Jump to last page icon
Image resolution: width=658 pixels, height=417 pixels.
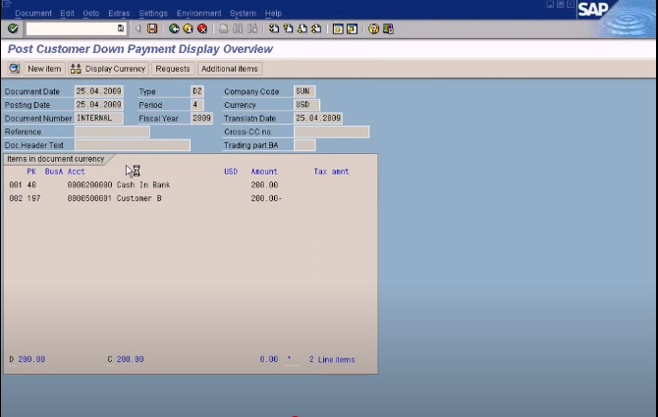pos(317,28)
